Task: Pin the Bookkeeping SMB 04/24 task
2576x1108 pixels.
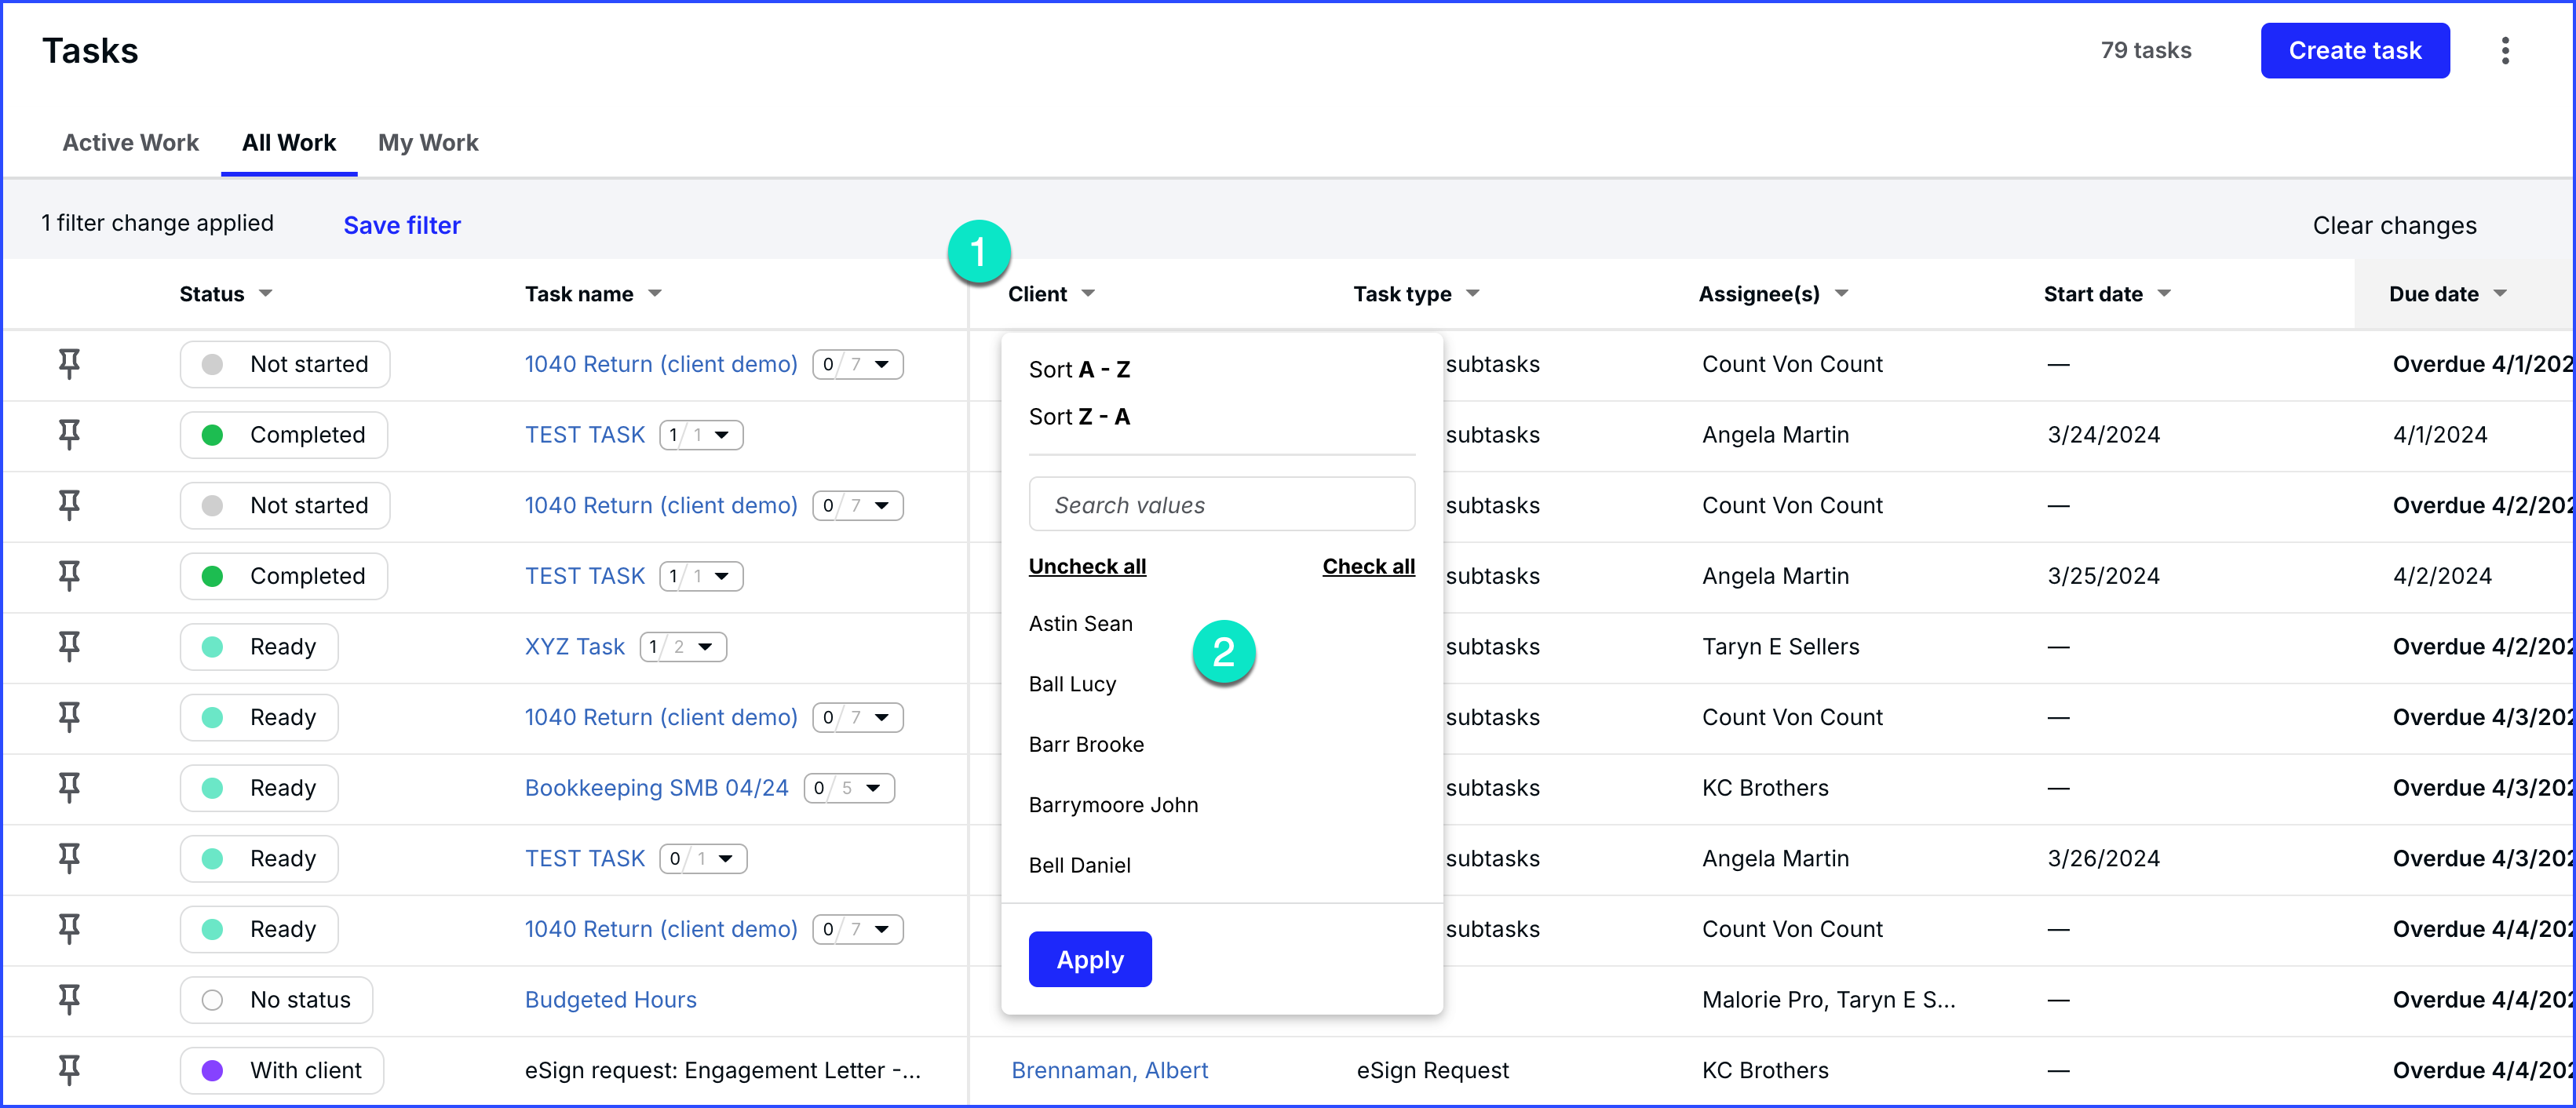Action: coord(69,787)
